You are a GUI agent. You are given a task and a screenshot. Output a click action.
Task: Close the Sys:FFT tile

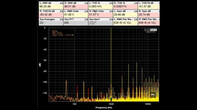click(87, 20)
